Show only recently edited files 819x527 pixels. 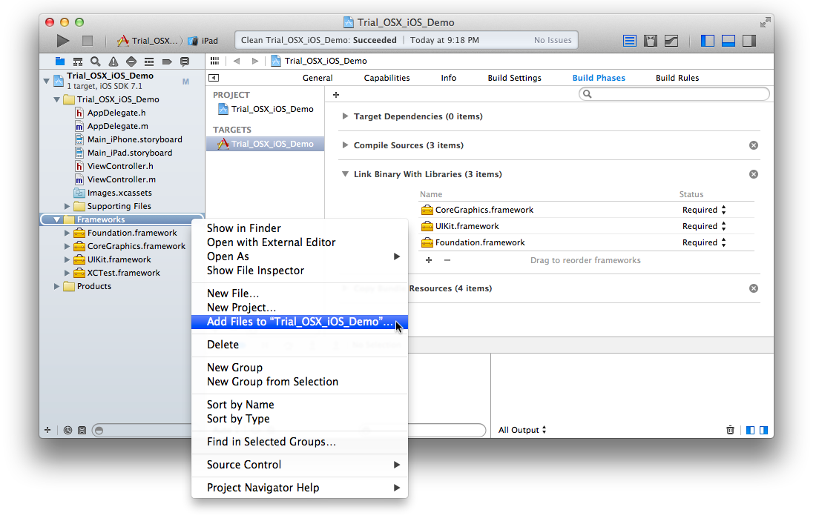click(x=68, y=430)
